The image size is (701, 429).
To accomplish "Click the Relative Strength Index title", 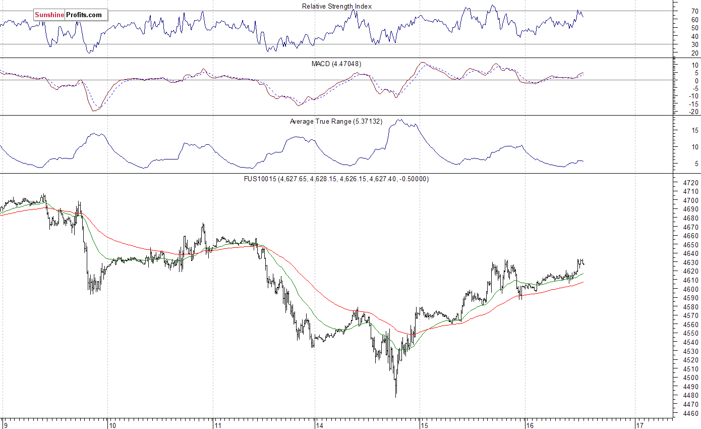I will tap(337, 6).
